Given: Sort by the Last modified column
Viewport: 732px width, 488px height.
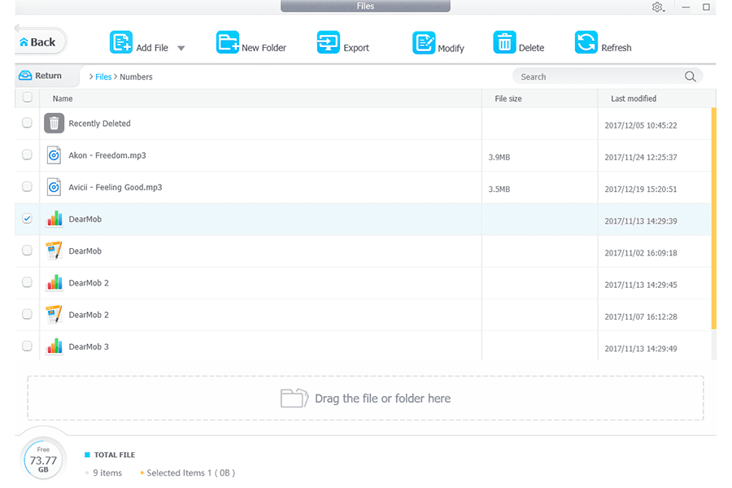Looking at the screenshot, I should click(x=634, y=98).
